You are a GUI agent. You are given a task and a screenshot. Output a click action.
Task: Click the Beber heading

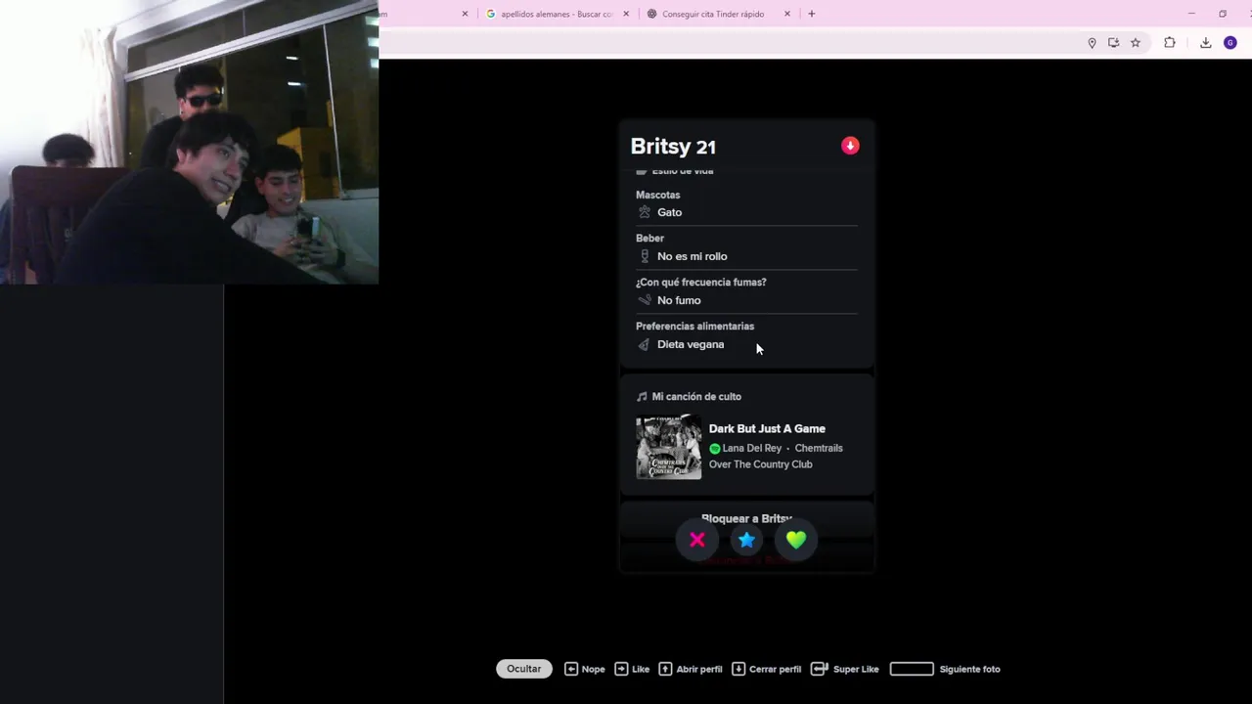pos(649,239)
